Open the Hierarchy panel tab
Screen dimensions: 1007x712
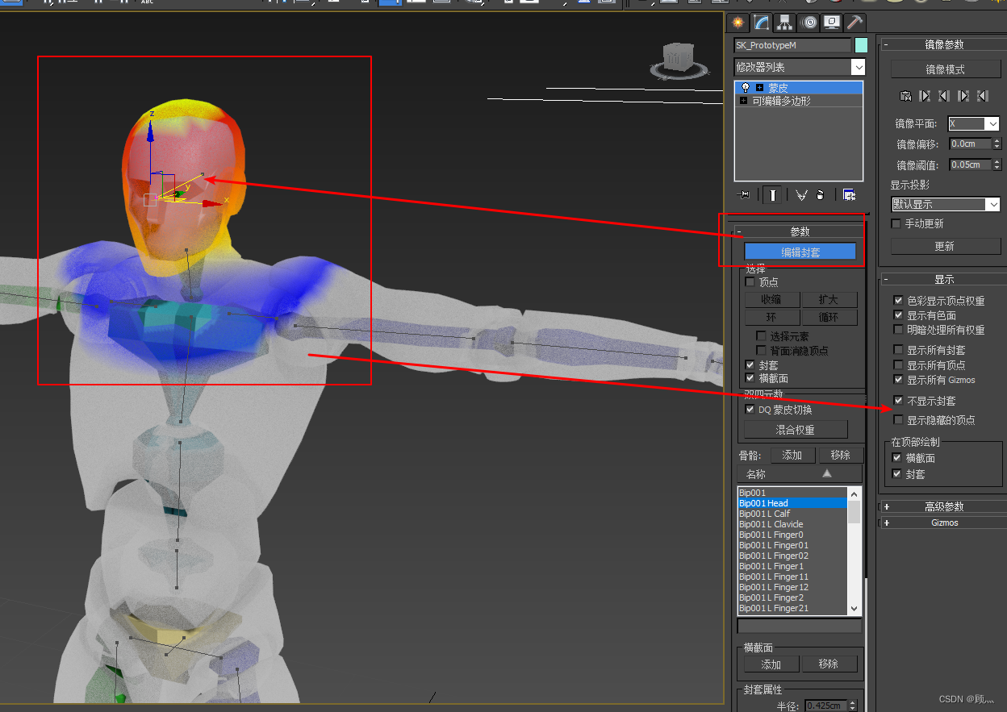tap(784, 23)
